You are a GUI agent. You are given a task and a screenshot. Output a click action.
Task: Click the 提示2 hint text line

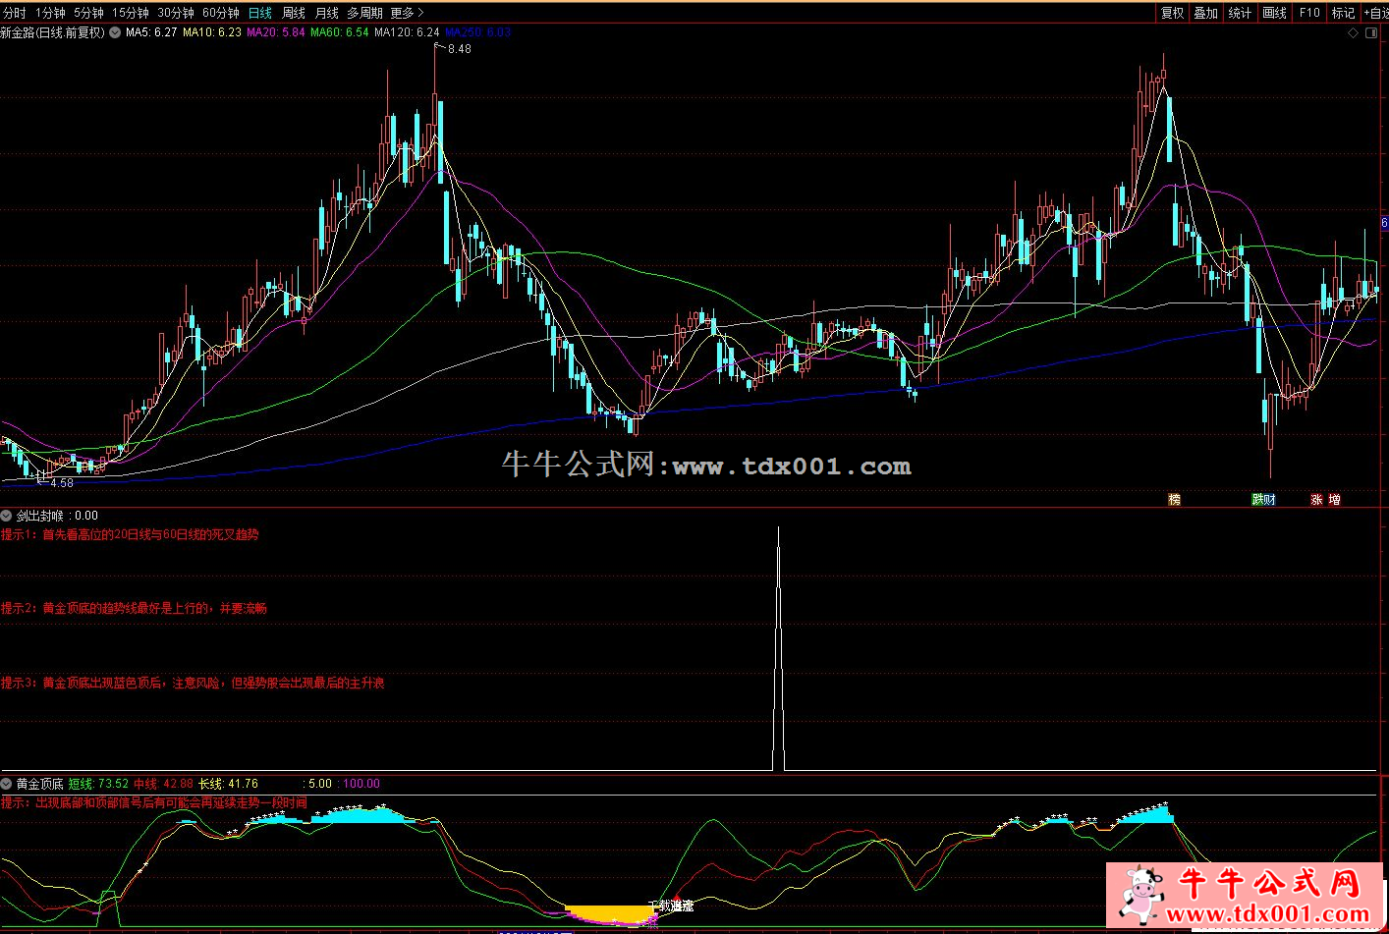point(134,609)
